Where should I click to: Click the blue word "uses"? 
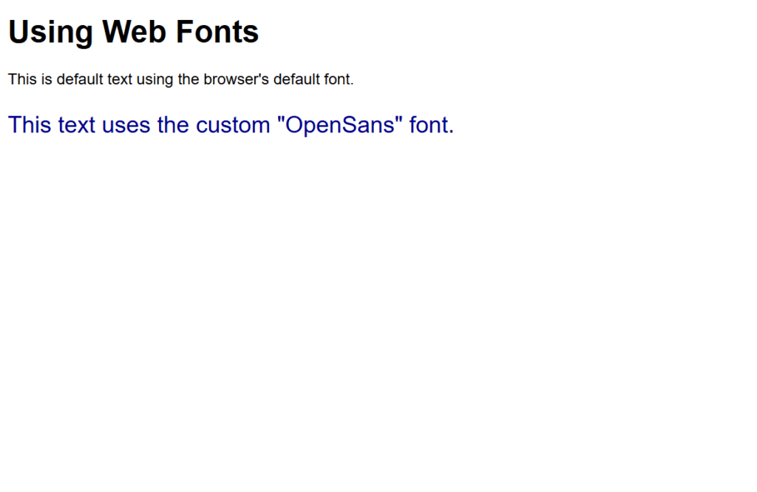126,125
